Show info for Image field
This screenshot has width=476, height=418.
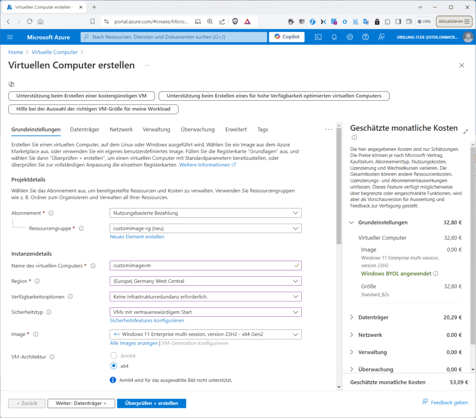[x=35, y=334]
